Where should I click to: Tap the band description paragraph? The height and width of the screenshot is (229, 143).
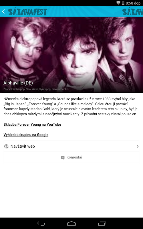(x=71, y=106)
